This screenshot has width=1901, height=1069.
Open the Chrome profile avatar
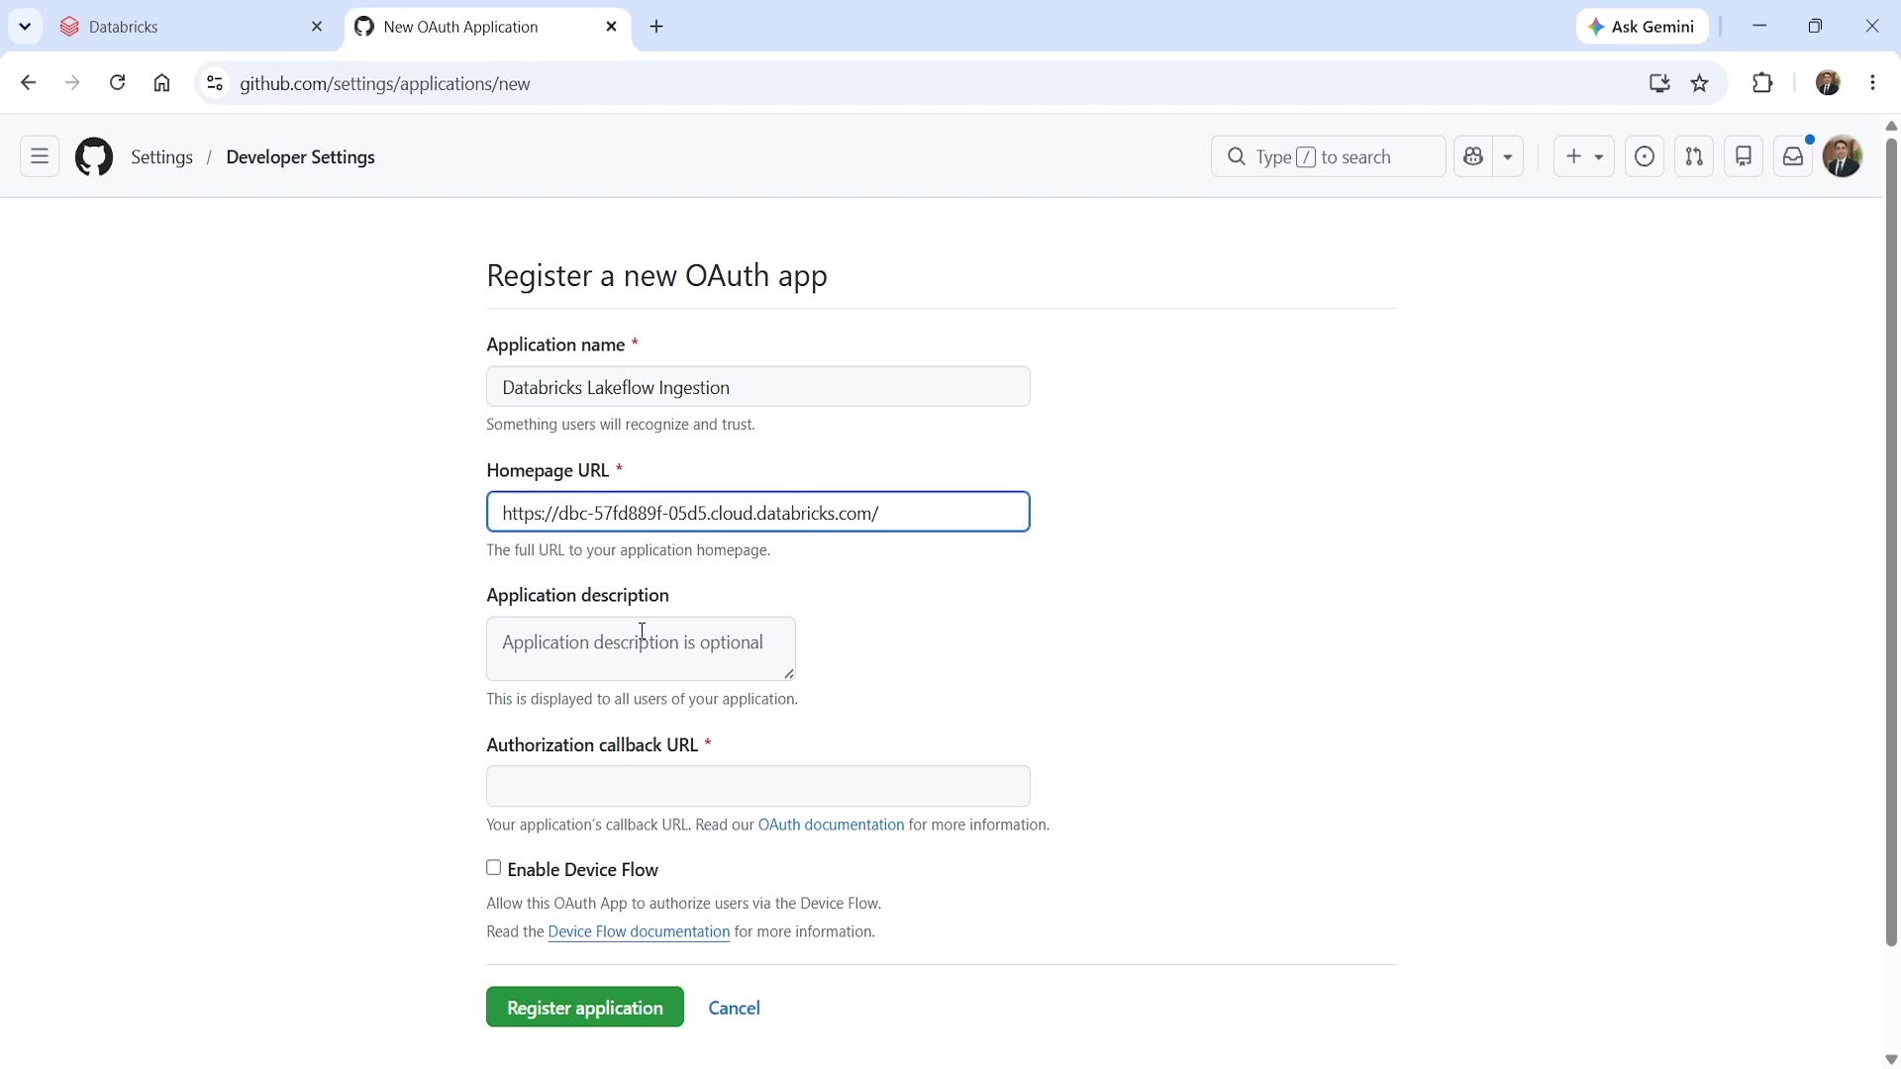(1829, 84)
